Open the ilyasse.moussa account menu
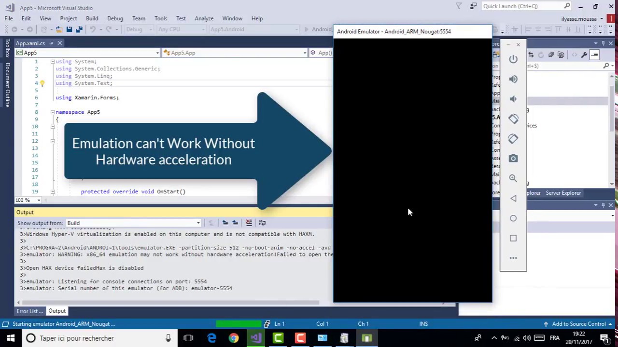The height and width of the screenshot is (347, 618). (x=582, y=19)
